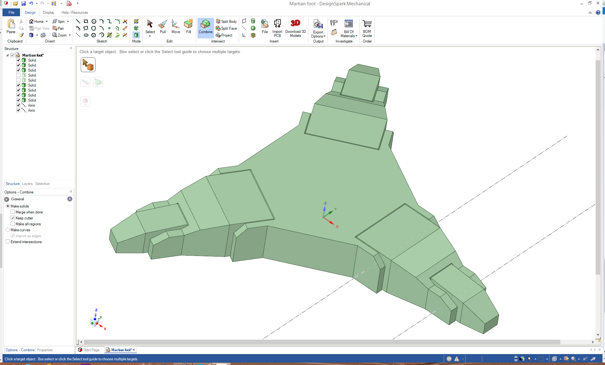Click the Split Body tool
Screen dimensions: 605x365
pos(226,21)
